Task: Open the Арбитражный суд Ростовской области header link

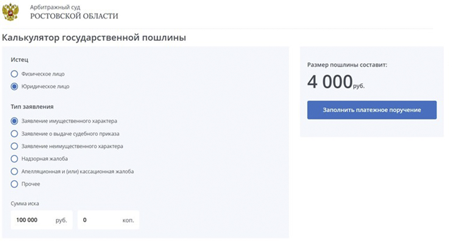Action: pyautogui.click(x=74, y=12)
